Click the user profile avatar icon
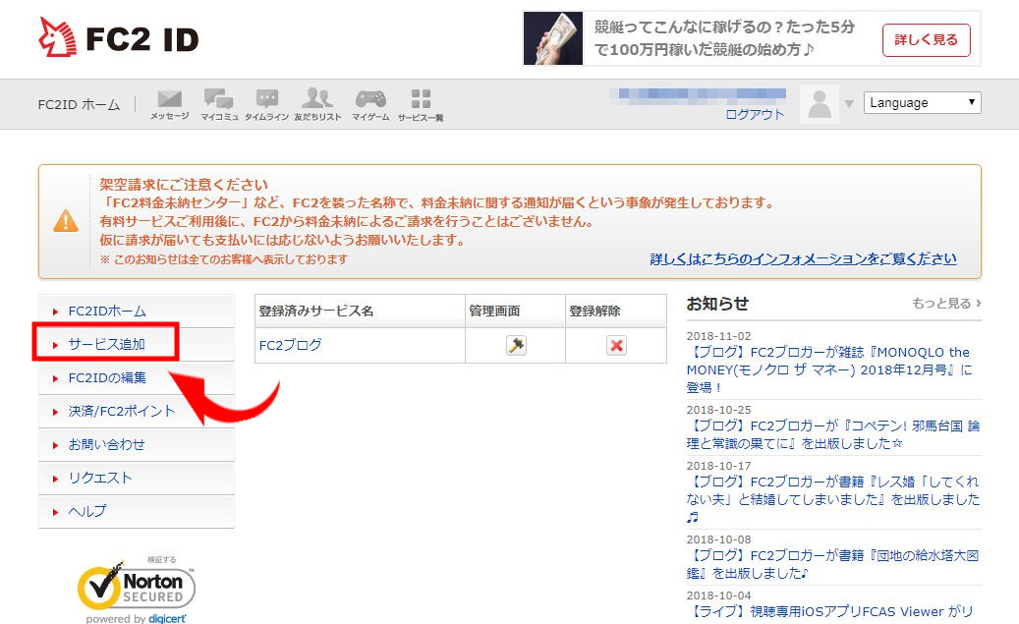Viewport: 1019px width, 624px height. [x=820, y=104]
